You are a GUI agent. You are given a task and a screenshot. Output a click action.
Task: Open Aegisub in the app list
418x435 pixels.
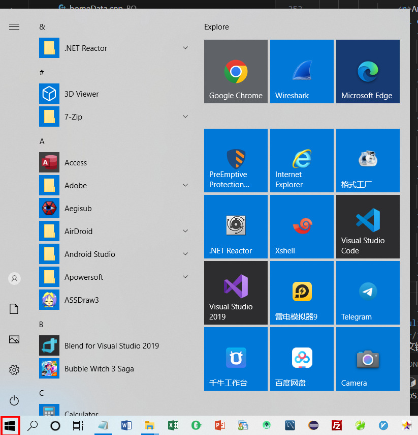click(x=115, y=208)
